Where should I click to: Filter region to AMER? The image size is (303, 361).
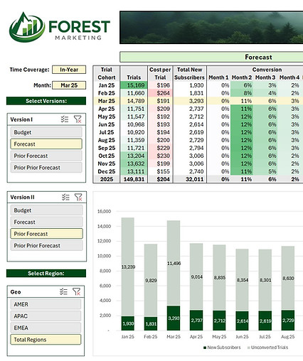pyautogui.click(x=46, y=304)
